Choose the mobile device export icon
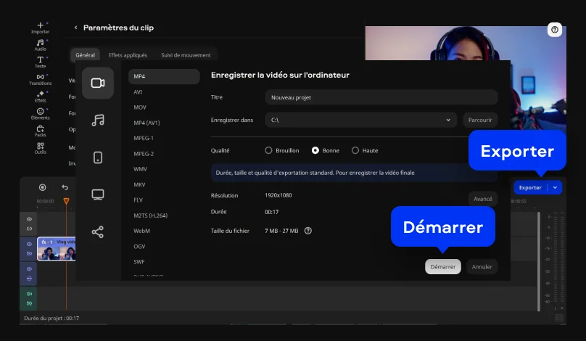Viewport: 586px width, 341px height. [x=98, y=157]
